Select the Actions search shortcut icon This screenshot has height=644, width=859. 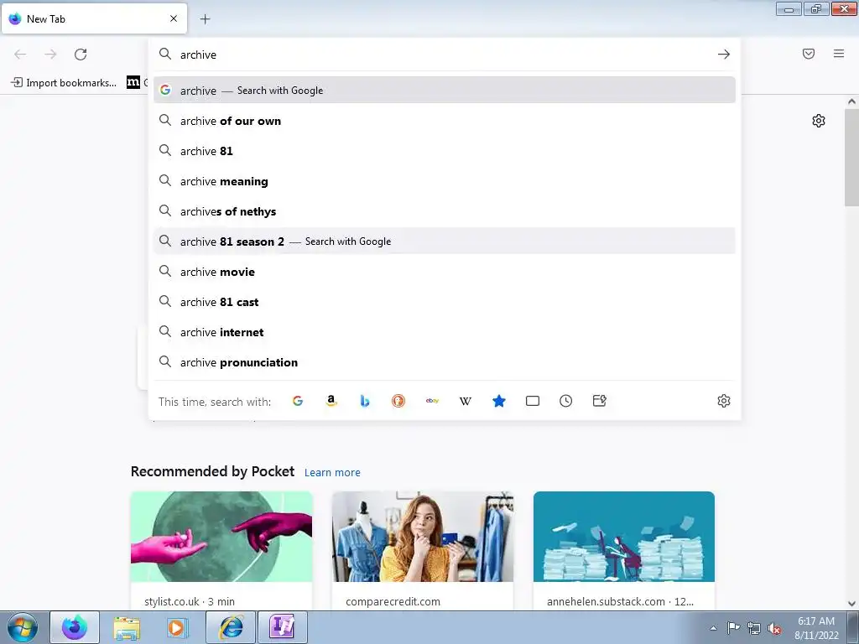[x=599, y=401]
